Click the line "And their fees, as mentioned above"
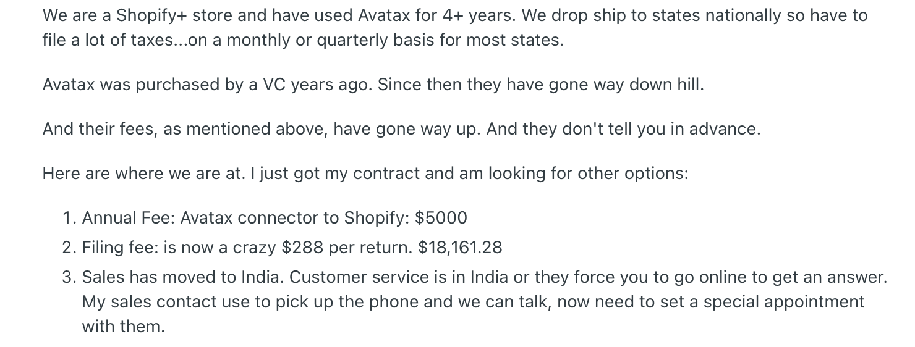 coord(401,129)
